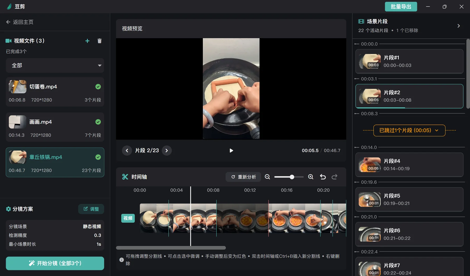
Task: Open the 全部 filter dropdown
Action: point(55,66)
